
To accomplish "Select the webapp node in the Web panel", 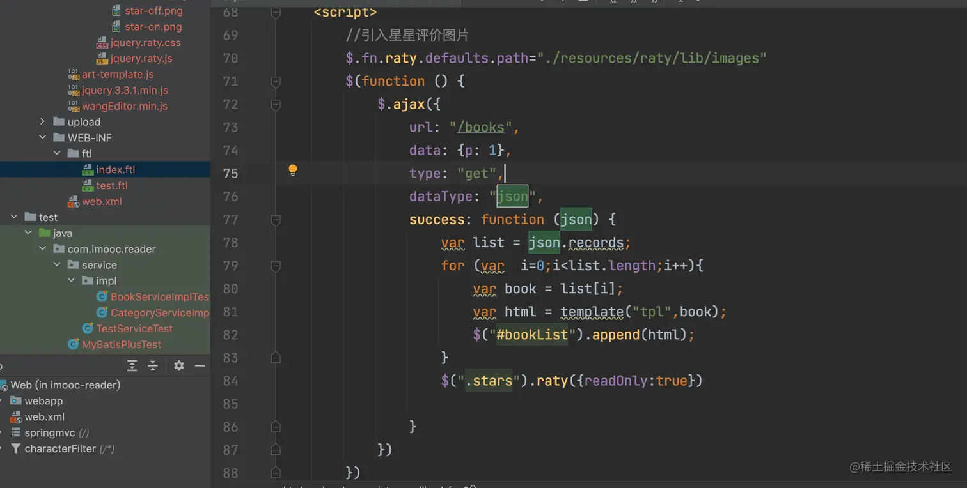I will [x=43, y=401].
